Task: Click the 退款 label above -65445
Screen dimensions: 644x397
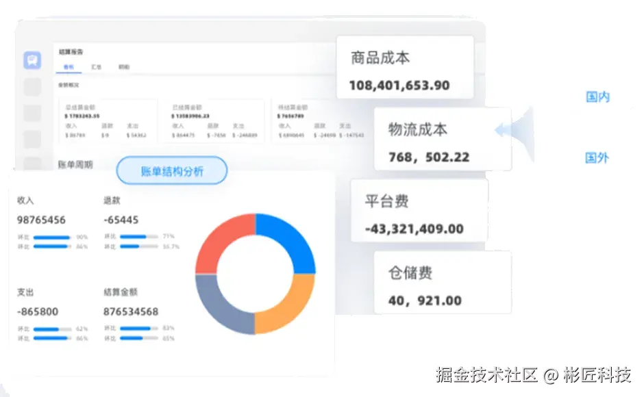Action: (112, 201)
